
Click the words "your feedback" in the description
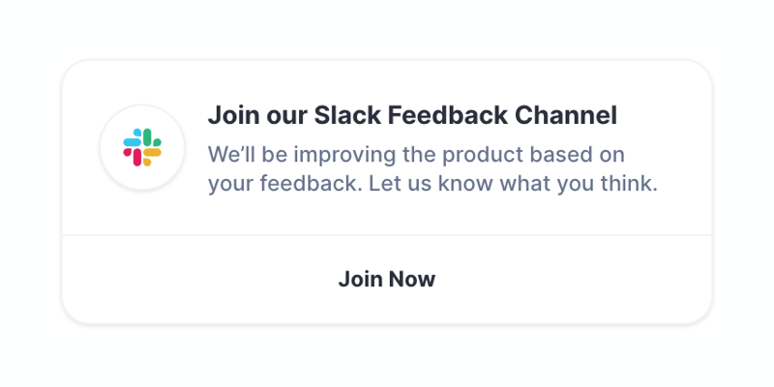[283, 183]
